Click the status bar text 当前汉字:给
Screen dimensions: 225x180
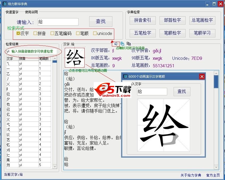click(13, 175)
